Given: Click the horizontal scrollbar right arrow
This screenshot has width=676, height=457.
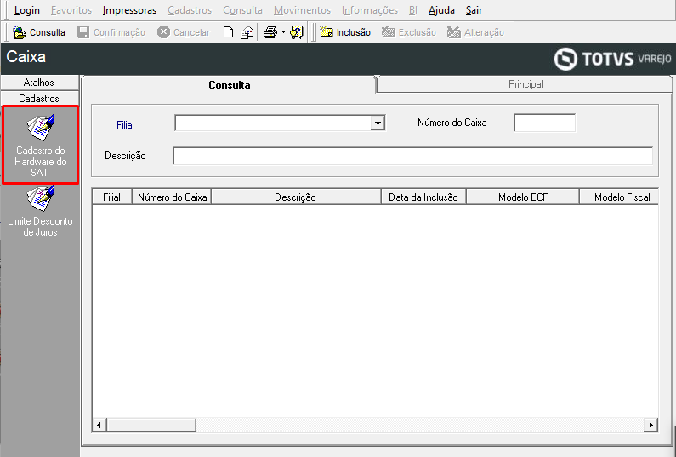Looking at the screenshot, I should 650,425.
